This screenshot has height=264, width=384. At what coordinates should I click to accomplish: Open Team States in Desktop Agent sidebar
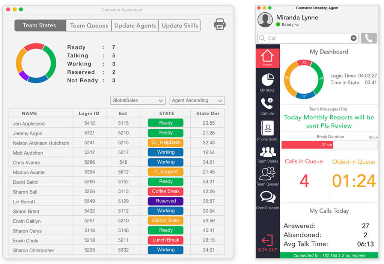267,155
